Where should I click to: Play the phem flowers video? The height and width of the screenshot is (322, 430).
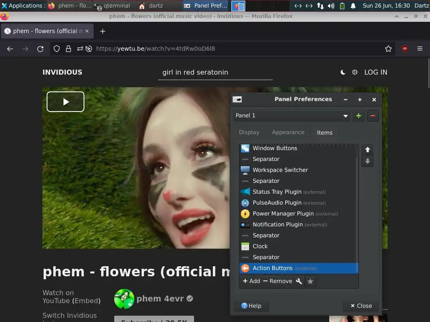pos(66,101)
